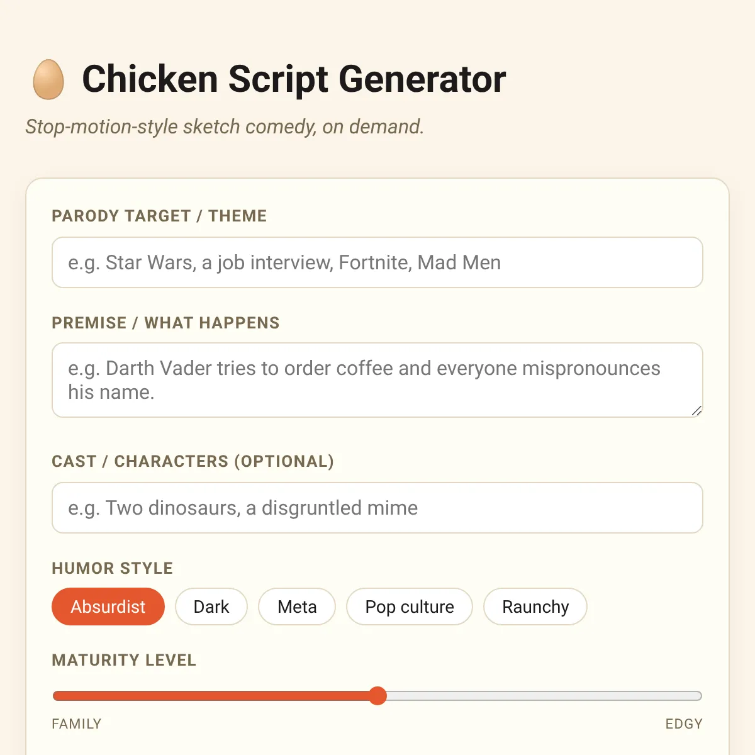Click the grey unfilled part of maturity slider
Image resolution: width=755 pixels, height=755 pixels.
[x=544, y=696]
